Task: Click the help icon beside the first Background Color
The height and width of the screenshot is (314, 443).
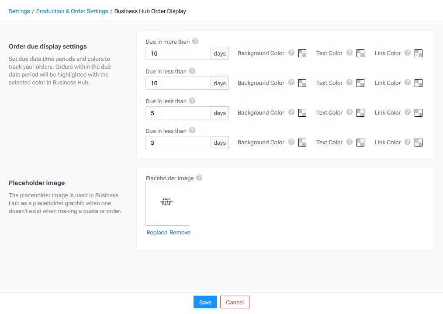Action: 291,53
